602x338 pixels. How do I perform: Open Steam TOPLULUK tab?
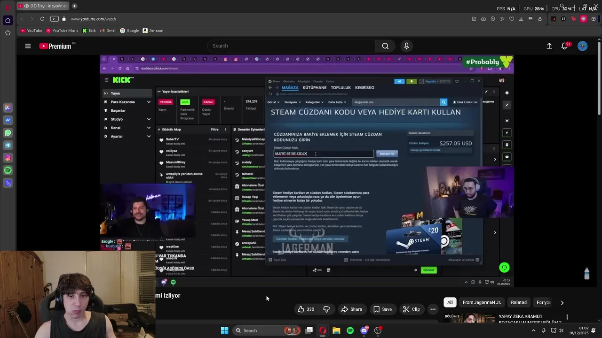click(x=341, y=88)
